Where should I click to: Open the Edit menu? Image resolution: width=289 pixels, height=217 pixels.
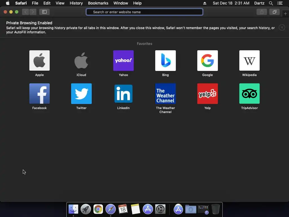[47, 3]
